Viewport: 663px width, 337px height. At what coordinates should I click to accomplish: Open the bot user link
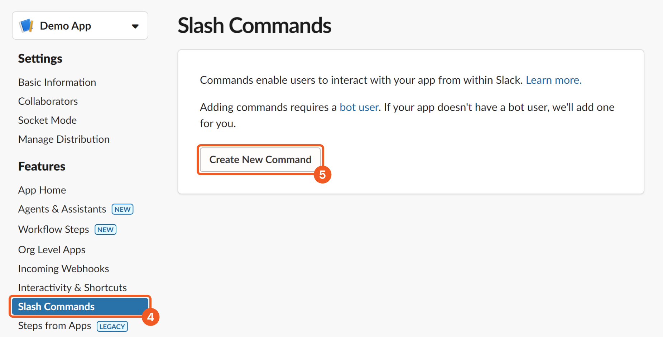[x=359, y=107]
